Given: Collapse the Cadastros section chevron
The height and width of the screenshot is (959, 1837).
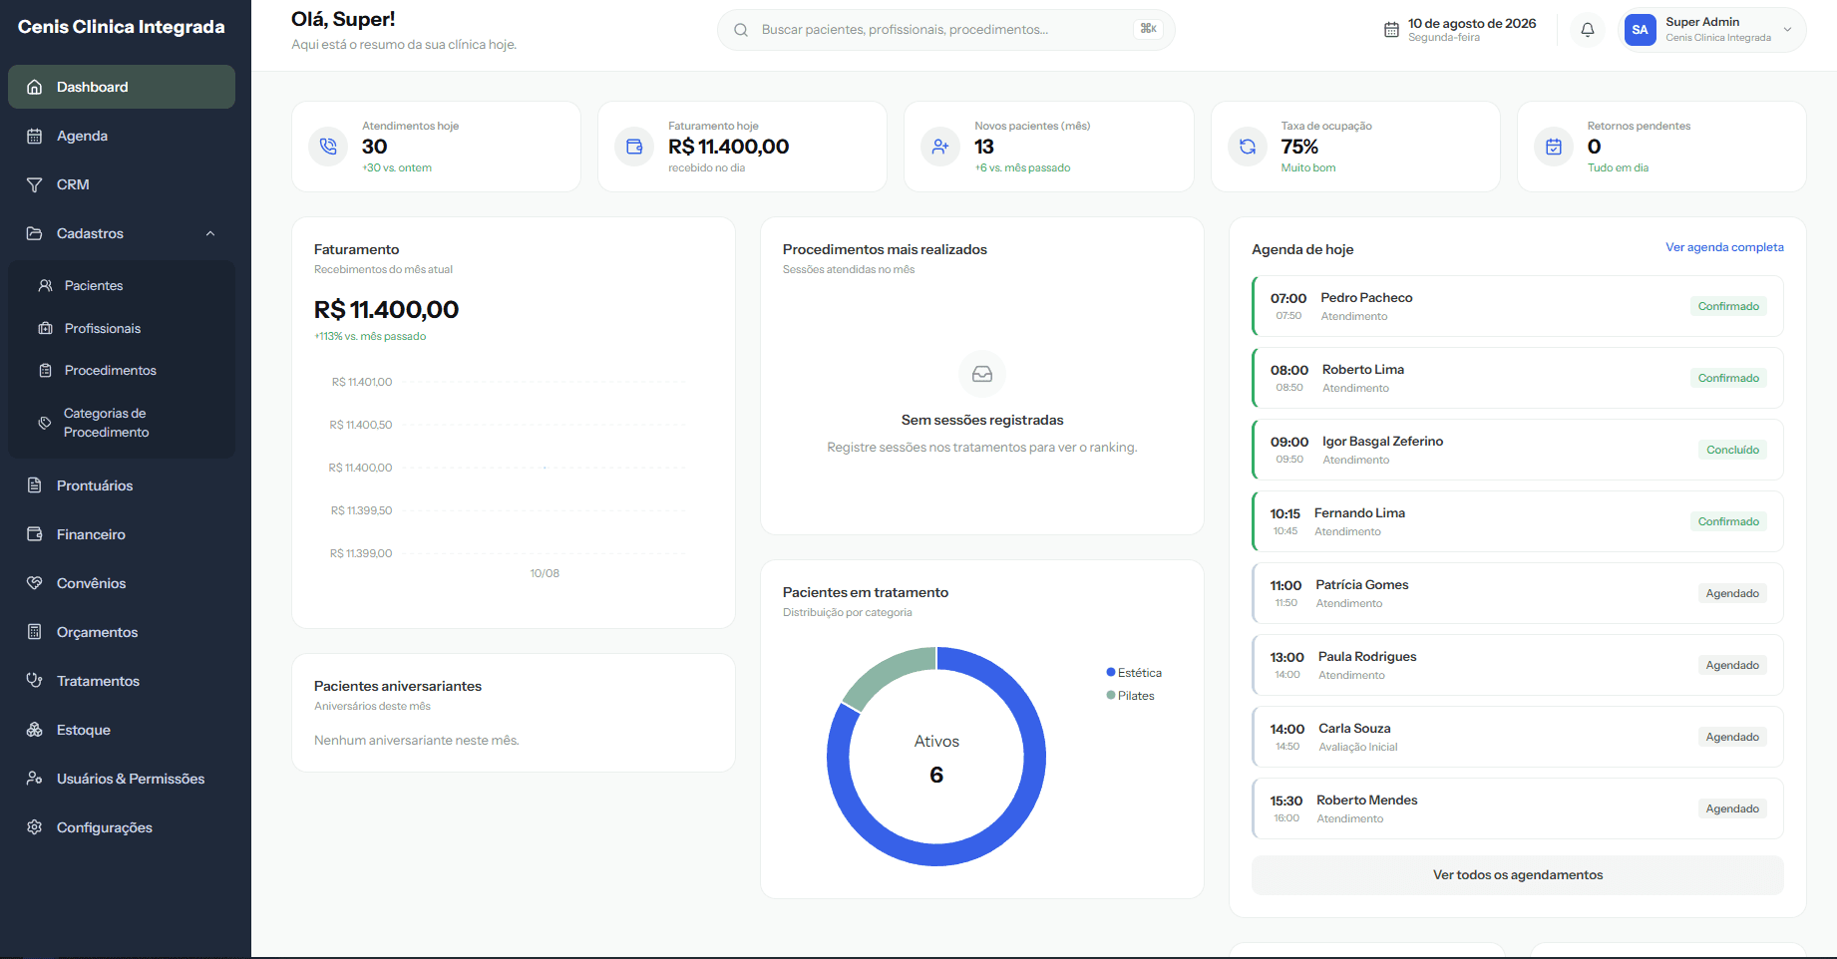Looking at the screenshot, I should click(210, 233).
